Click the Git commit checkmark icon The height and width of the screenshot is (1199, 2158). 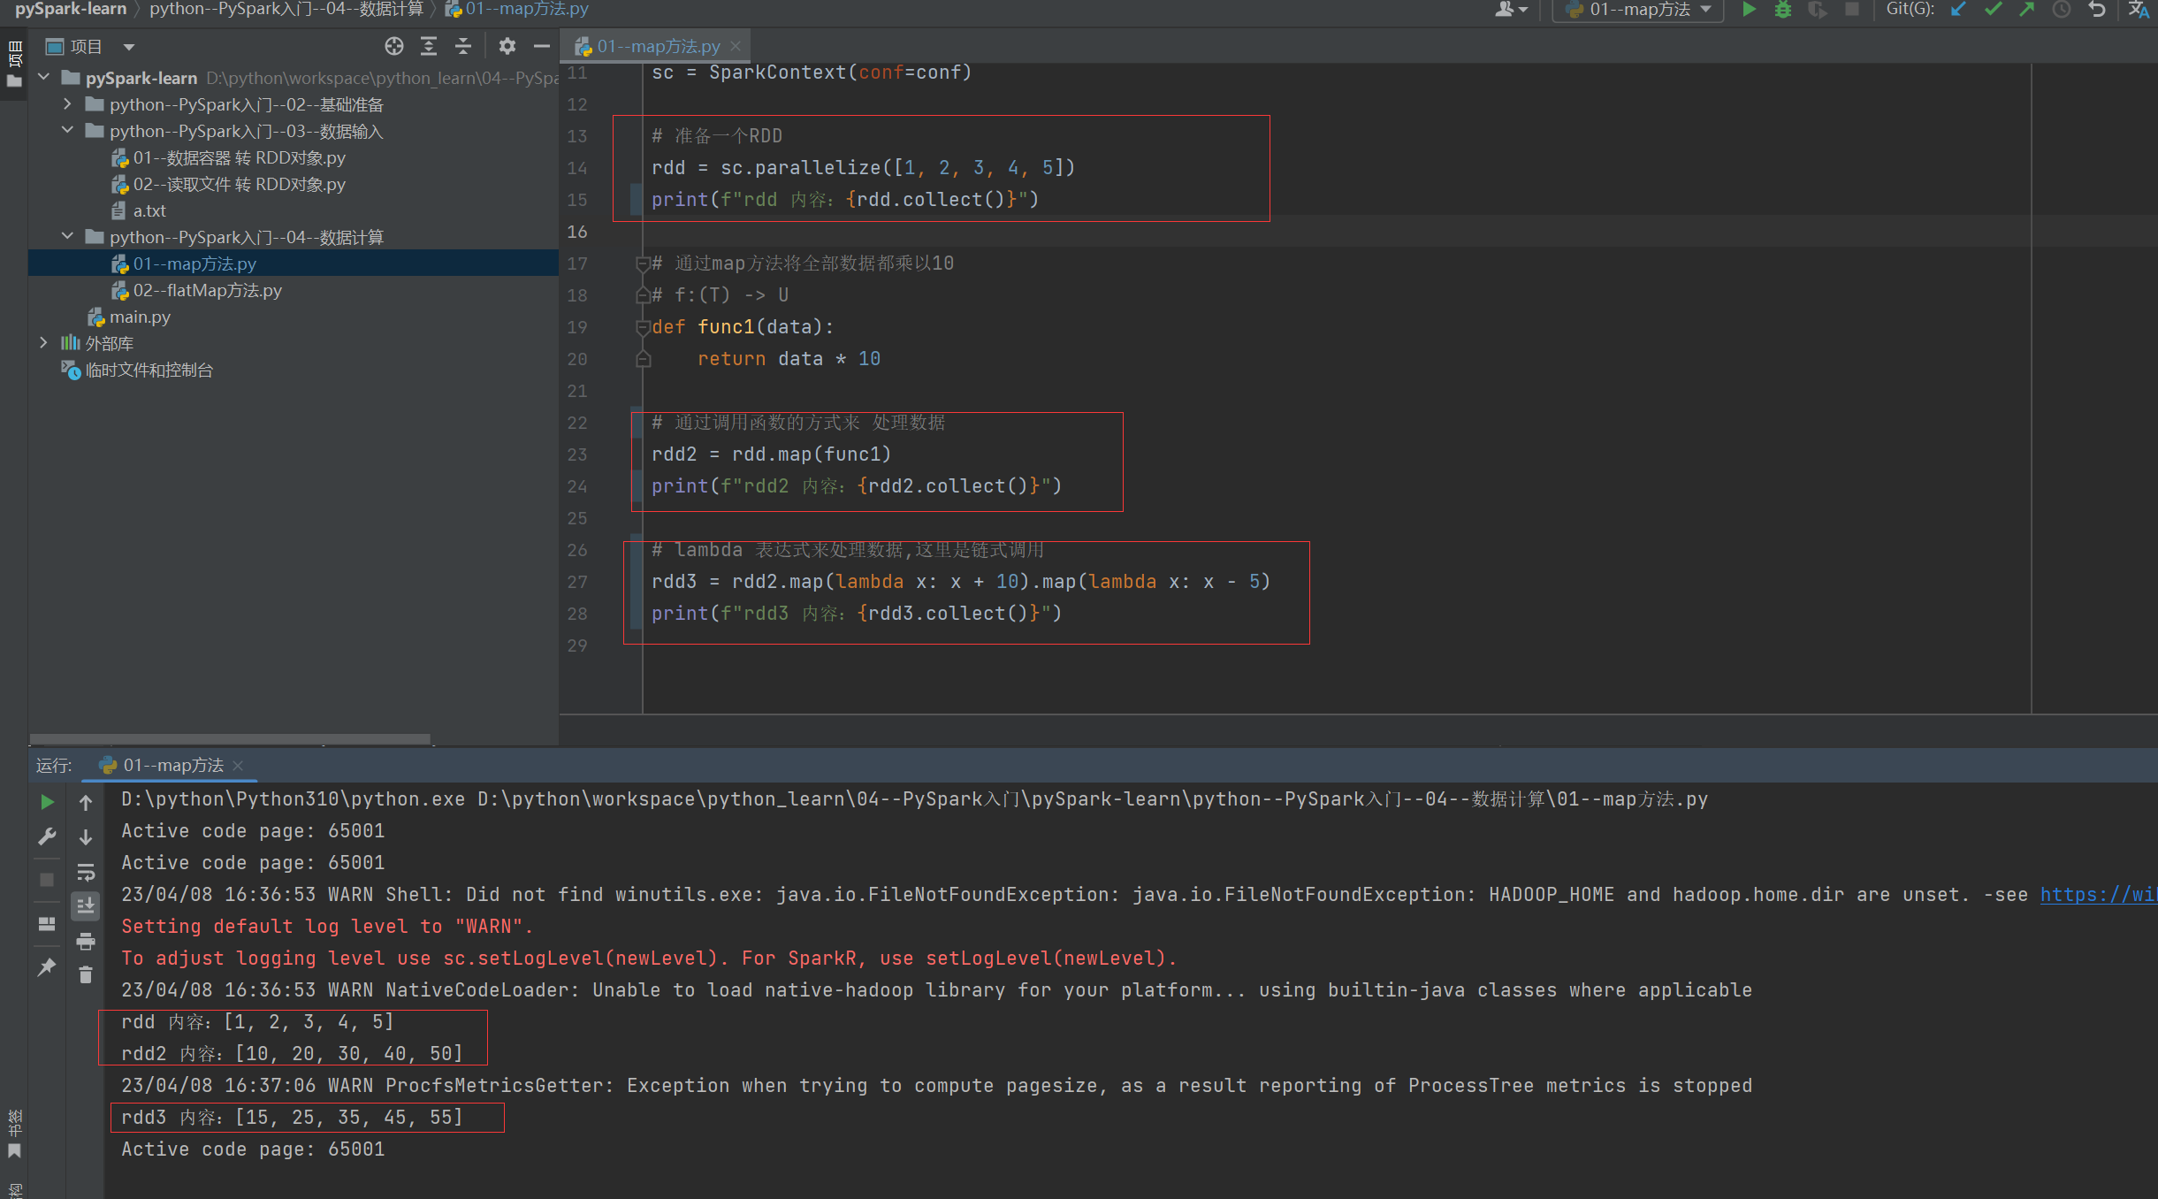tap(1993, 10)
